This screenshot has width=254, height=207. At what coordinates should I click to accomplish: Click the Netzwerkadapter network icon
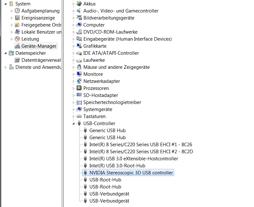click(79, 81)
